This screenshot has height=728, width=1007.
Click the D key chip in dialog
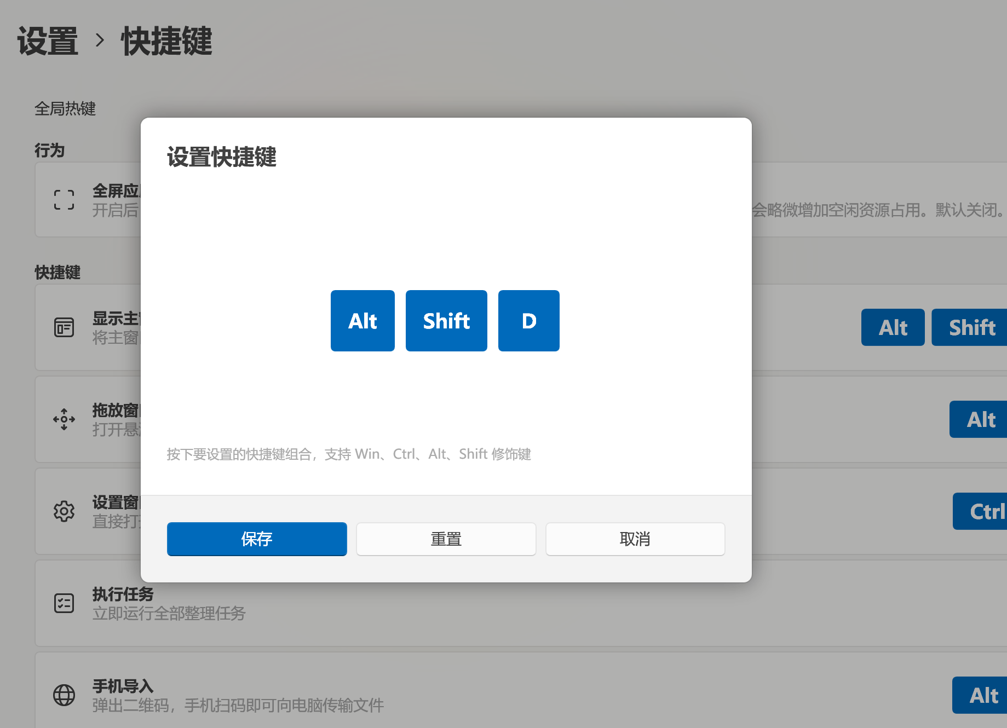[529, 321]
